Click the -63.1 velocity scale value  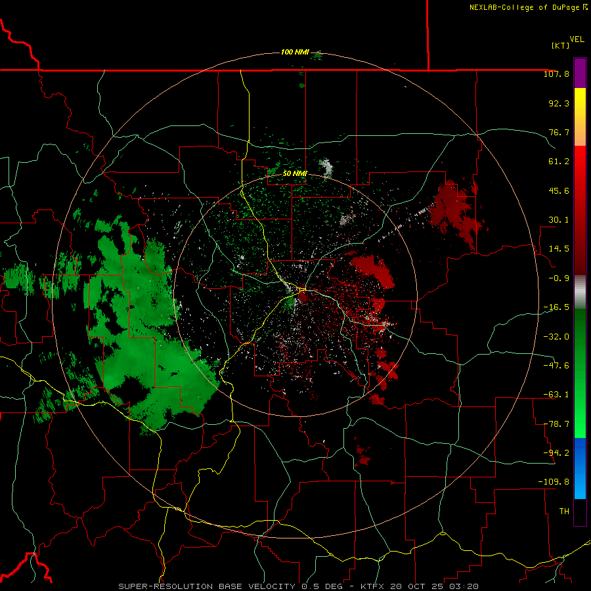[x=556, y=395]
